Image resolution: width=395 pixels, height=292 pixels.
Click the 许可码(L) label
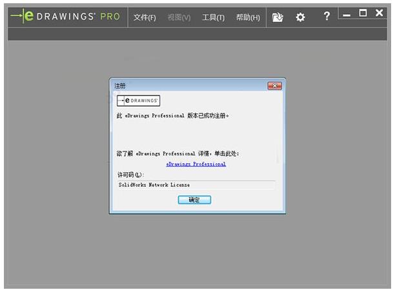point(130,175)
